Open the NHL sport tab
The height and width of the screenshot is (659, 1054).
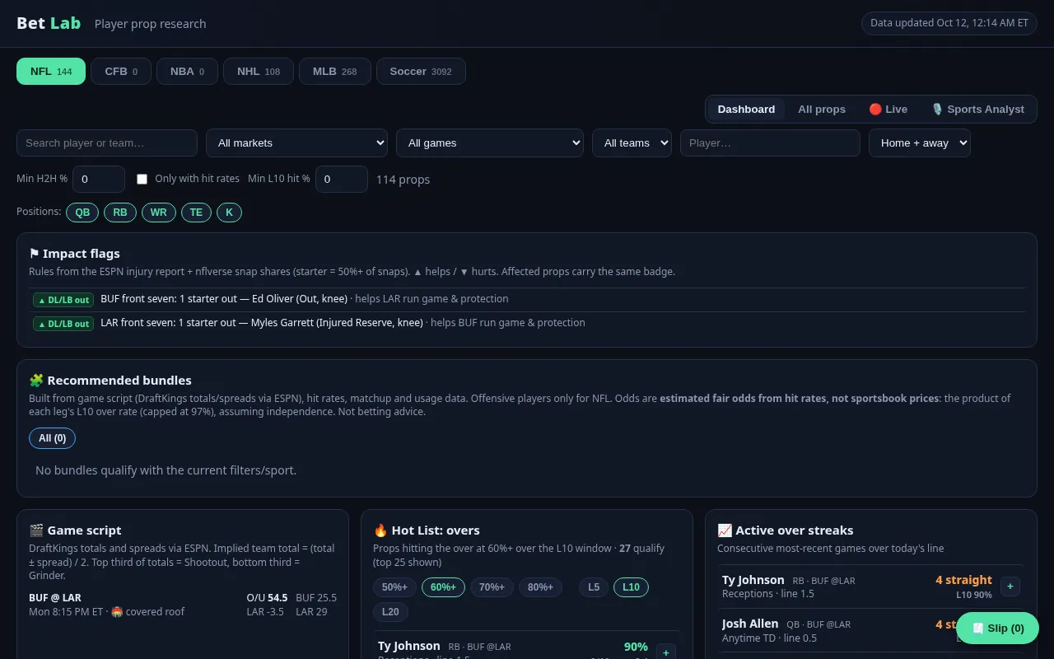259,71
